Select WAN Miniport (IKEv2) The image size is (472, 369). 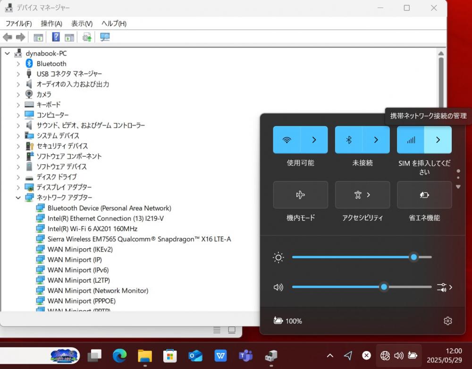(x=80, y=250)
